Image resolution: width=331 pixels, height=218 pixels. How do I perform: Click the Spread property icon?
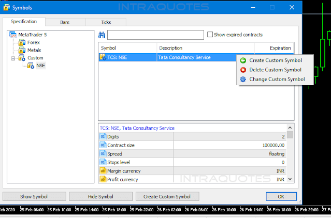103,153
